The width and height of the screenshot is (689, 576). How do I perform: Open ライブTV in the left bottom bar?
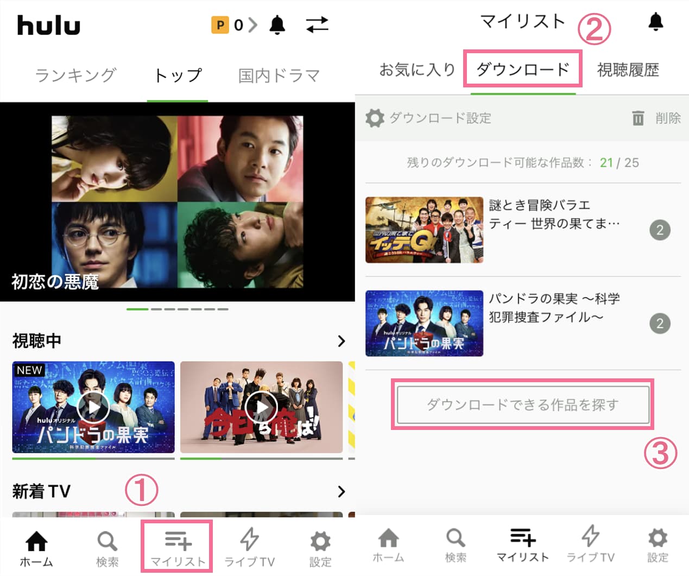249,547
